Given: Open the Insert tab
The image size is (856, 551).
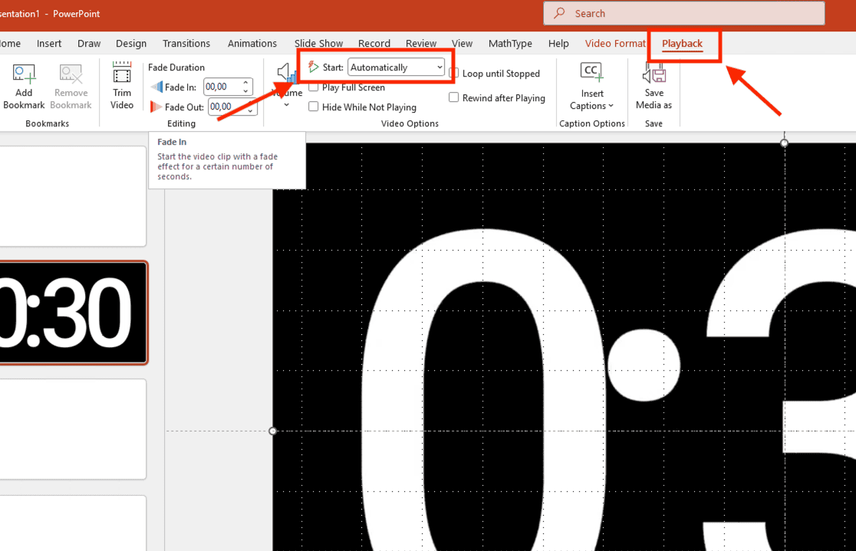Looking at the screenshot, I should (49, 44).
